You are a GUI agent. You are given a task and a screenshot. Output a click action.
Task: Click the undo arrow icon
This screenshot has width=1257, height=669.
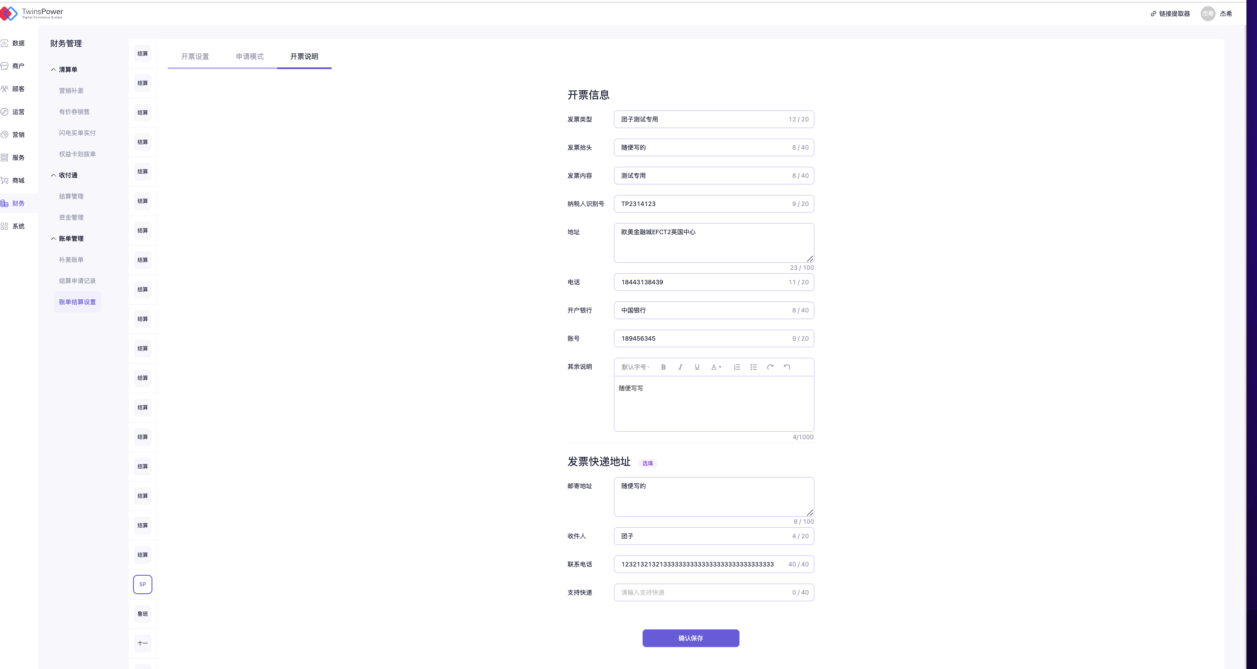tap(787, 367)
